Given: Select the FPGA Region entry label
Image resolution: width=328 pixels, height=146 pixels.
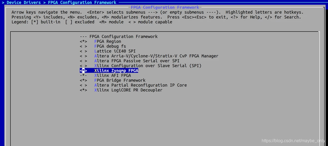Looking at the screenshot, I should click(108, 41).
